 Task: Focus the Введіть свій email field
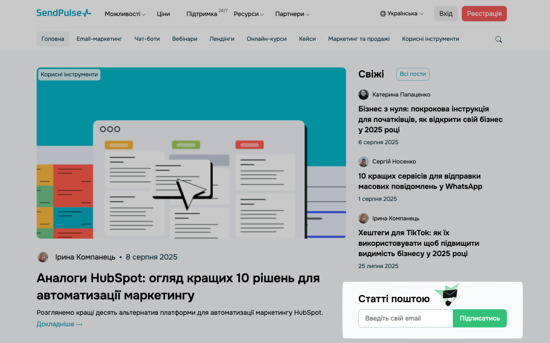click(405, 318)
